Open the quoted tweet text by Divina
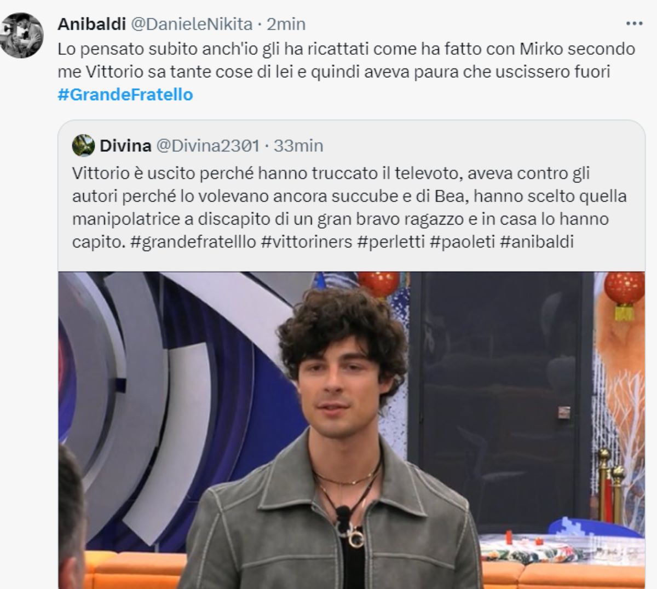657x589 pixels. (349, 207)
